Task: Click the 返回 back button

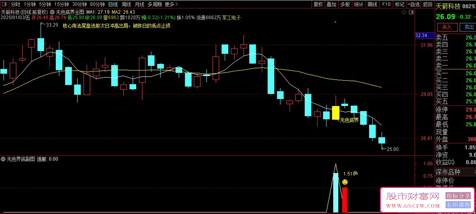Action: 427,4
